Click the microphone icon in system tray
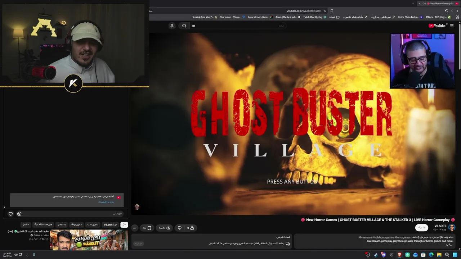Screen dimensions: 461x259 [34, 255]
